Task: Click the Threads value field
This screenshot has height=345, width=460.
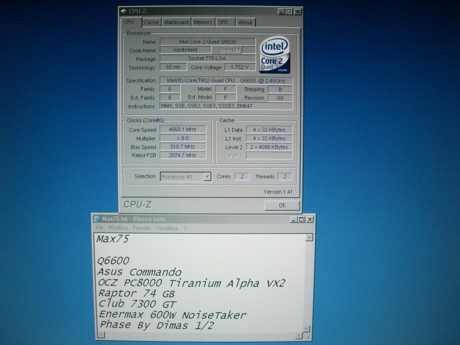Action: (285, 176)
